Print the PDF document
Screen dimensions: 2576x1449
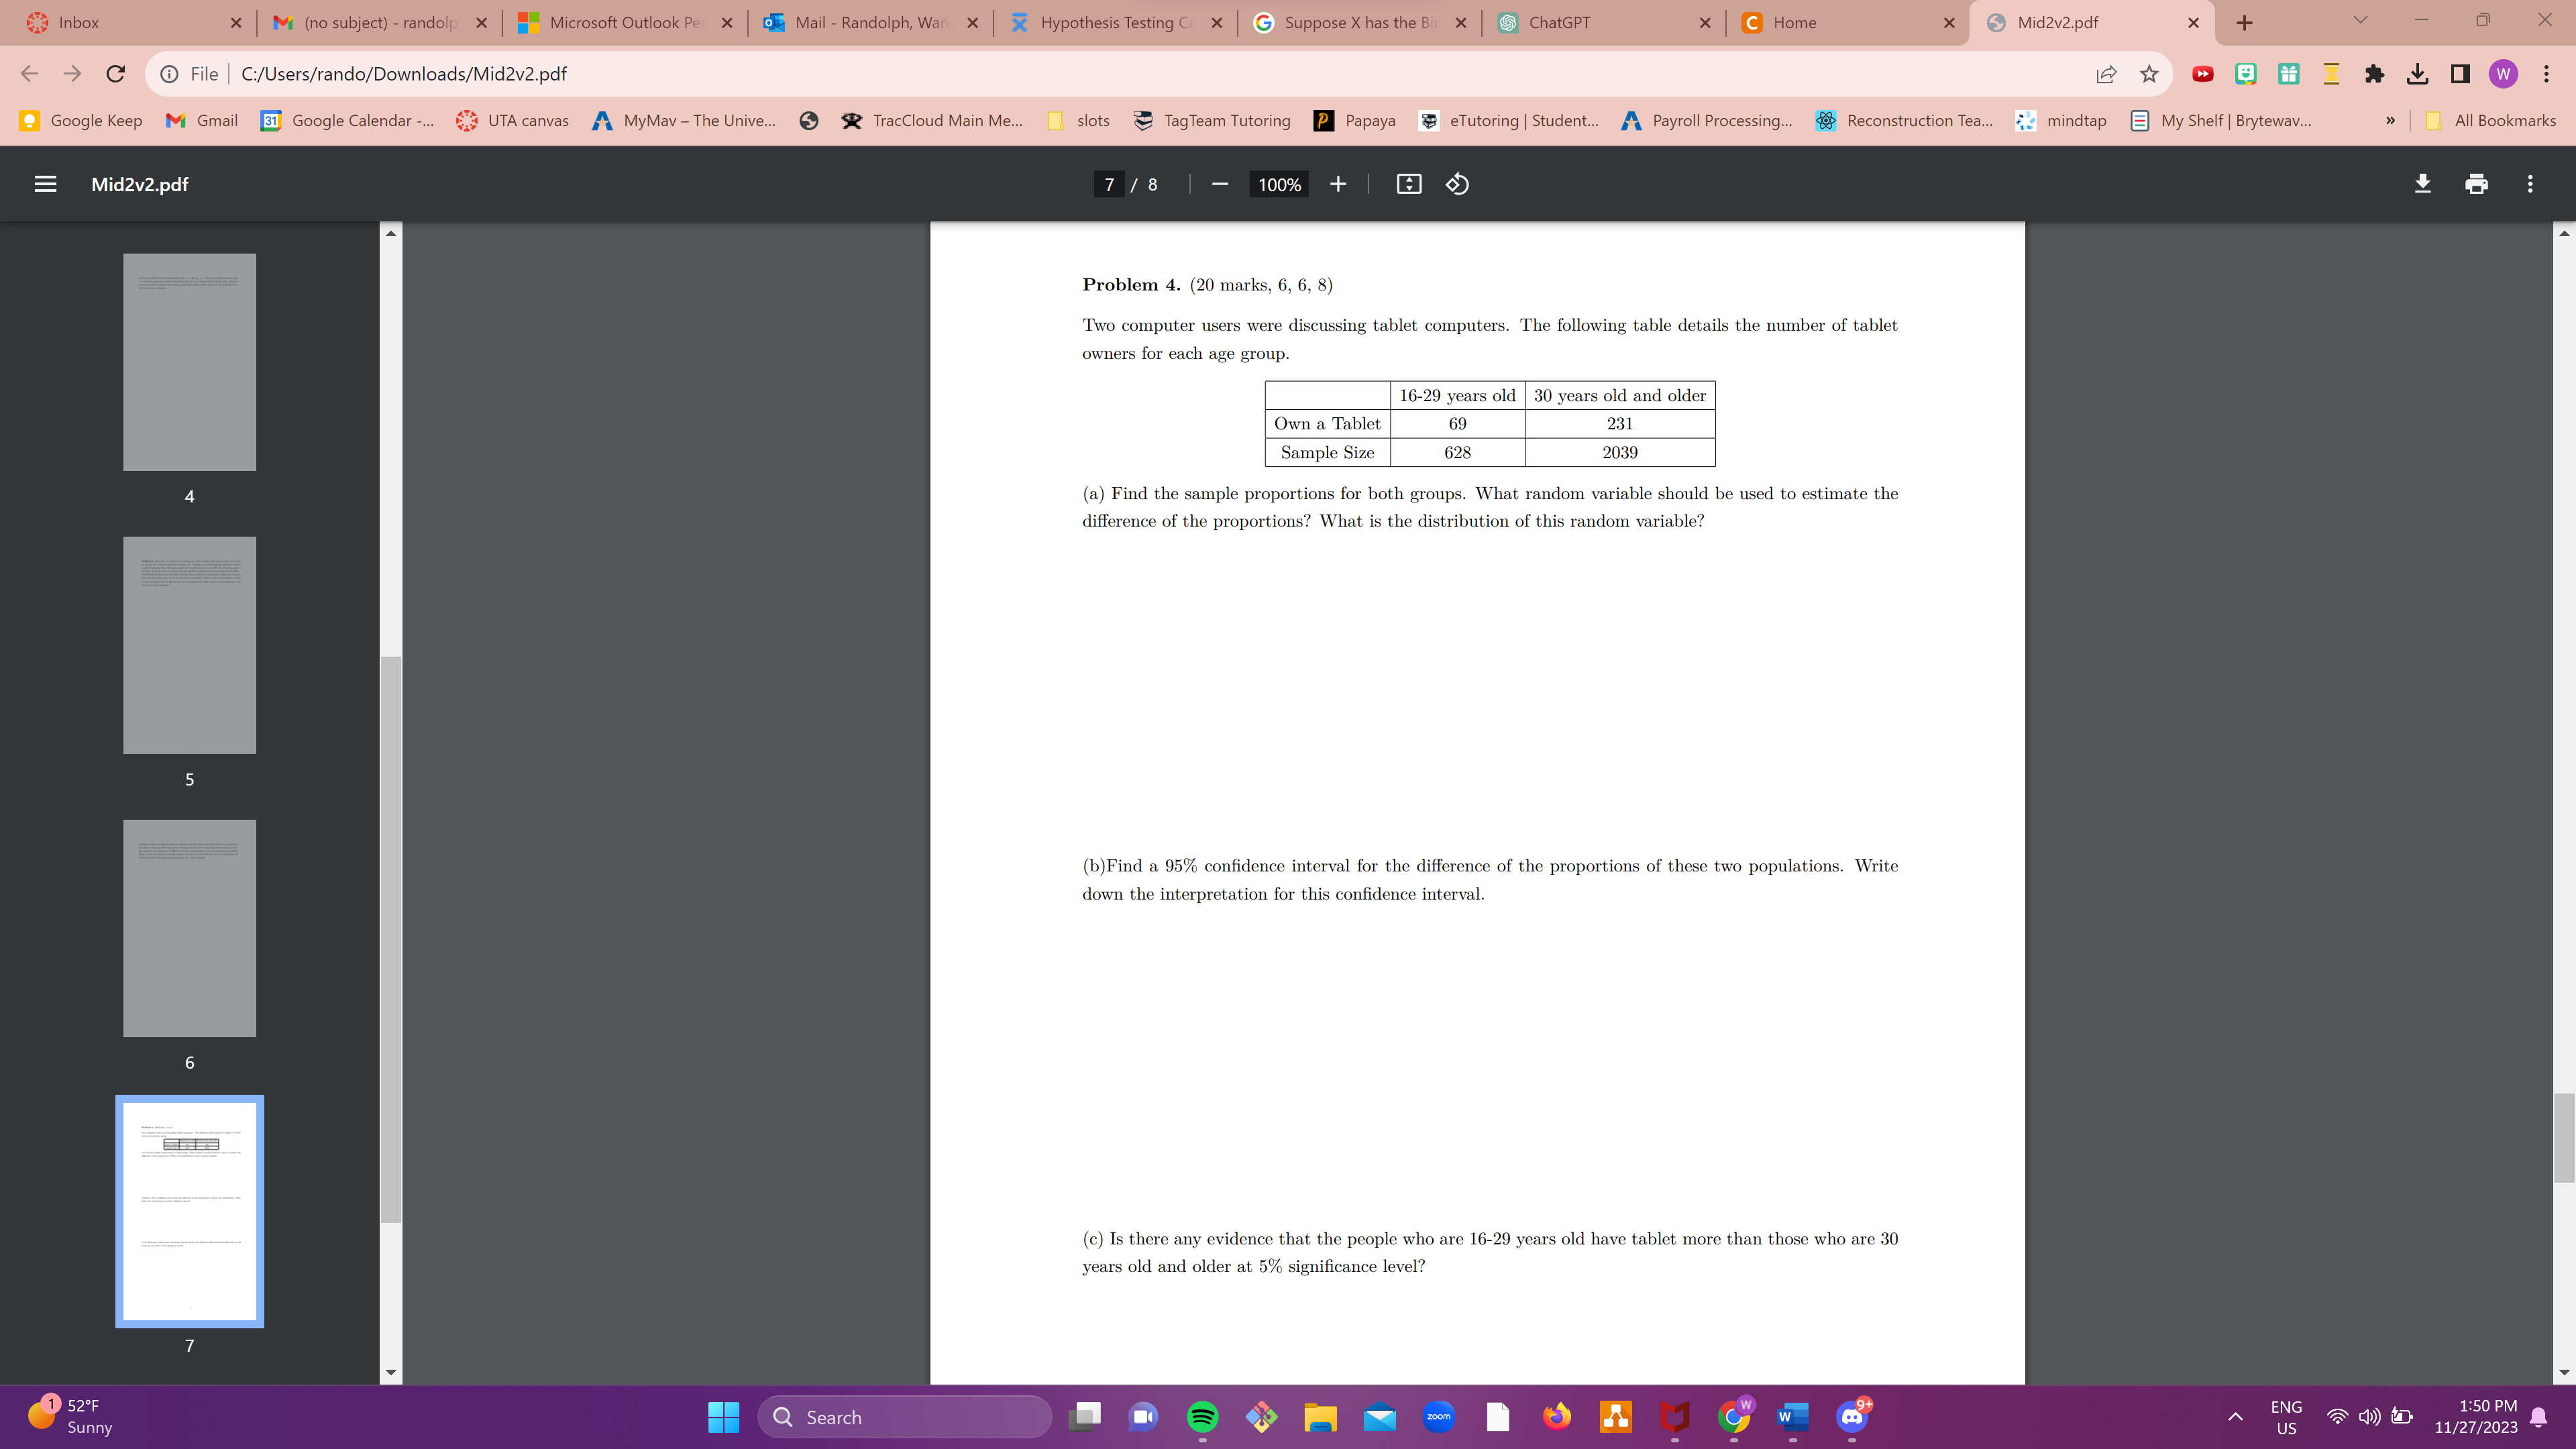(x=2476, y=184)
